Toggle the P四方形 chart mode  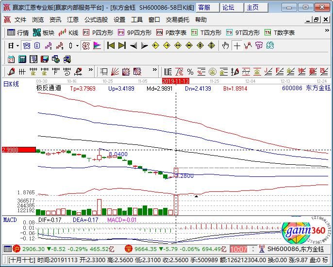pyautogui.click(x=99, y=33)
